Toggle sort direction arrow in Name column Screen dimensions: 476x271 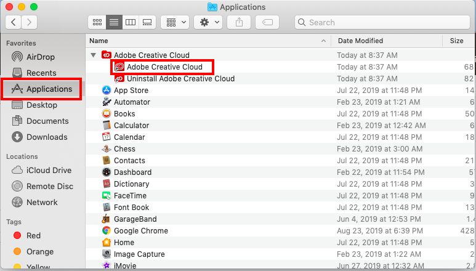click(324, 41)
